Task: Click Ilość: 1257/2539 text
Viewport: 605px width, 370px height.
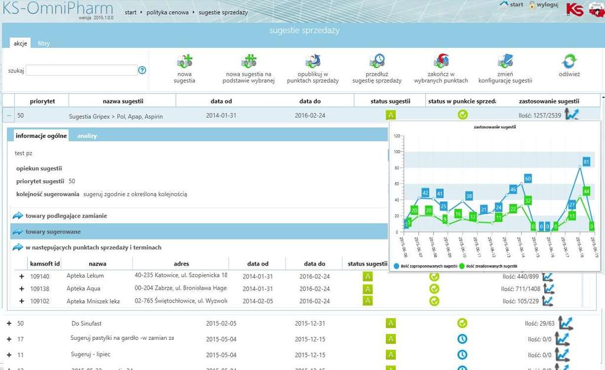Action: tap(540, 115)
